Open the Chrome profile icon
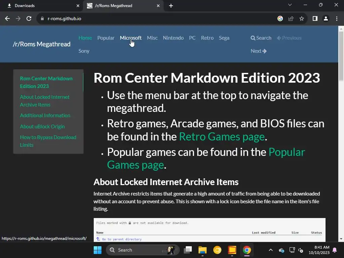The height and width of the screenshot is (258, 344). (x=326, y=19)
